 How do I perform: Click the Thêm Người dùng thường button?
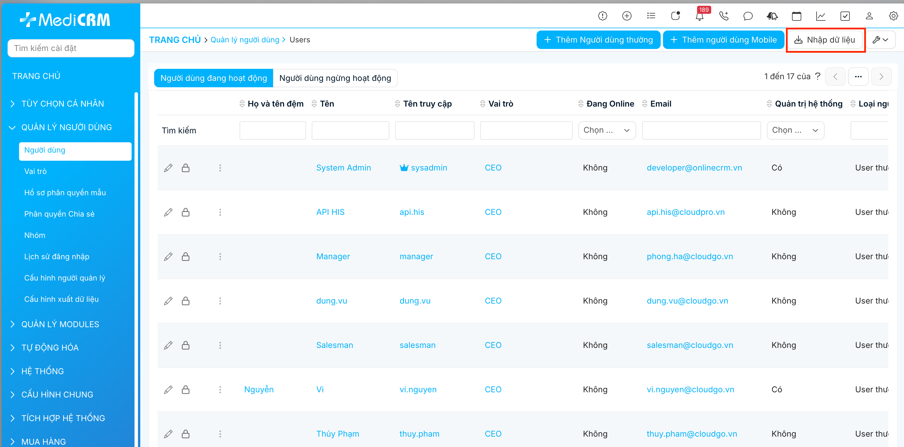point(598,39)
